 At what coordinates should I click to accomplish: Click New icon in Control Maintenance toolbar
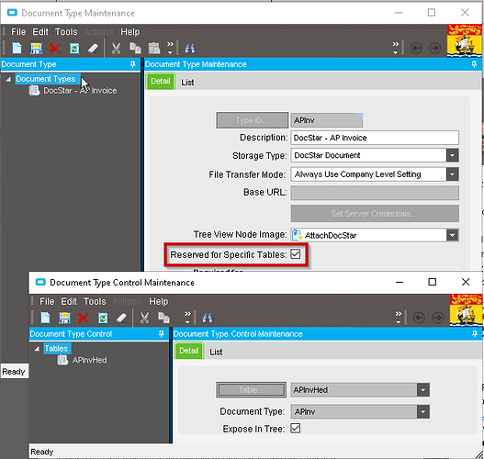(x=45, y=318)
